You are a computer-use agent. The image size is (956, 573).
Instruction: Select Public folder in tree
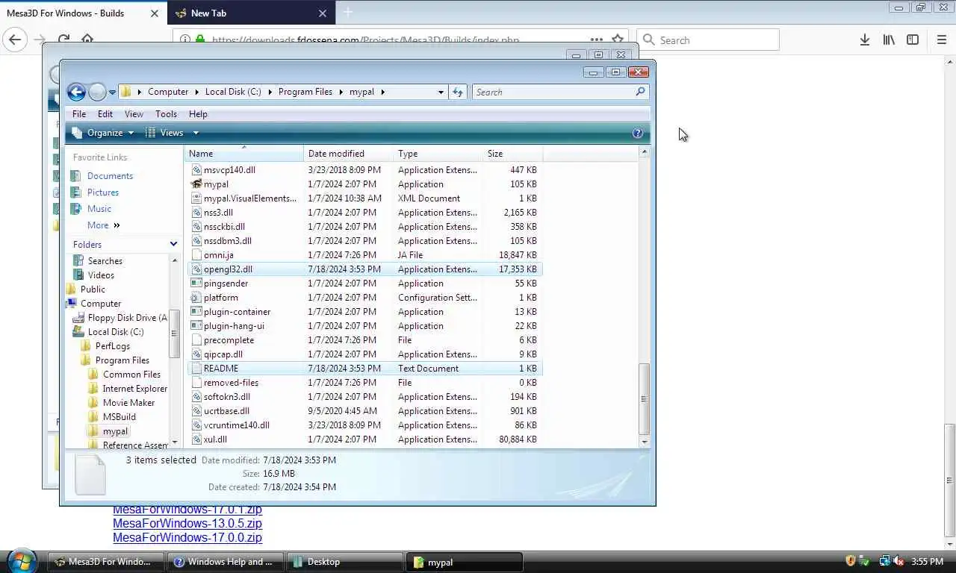[93, 289]
